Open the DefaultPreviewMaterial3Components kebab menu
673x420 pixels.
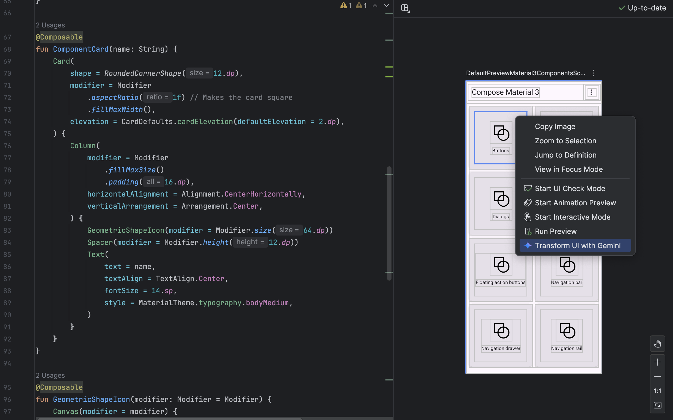click(593, 73)
